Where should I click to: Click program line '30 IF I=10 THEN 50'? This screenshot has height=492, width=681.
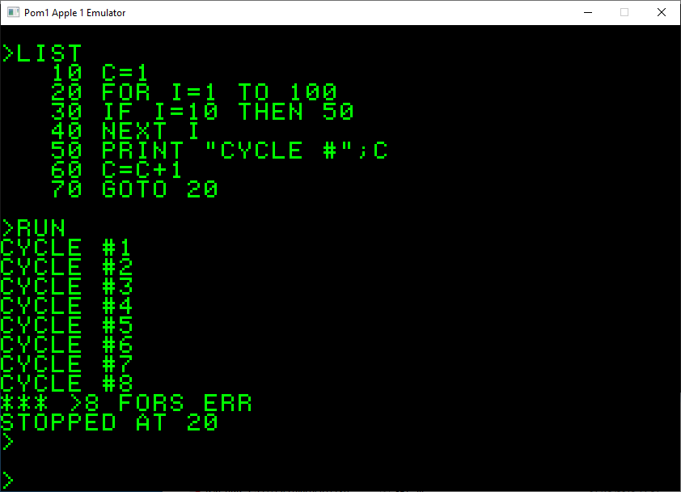[x=202, y=112]
